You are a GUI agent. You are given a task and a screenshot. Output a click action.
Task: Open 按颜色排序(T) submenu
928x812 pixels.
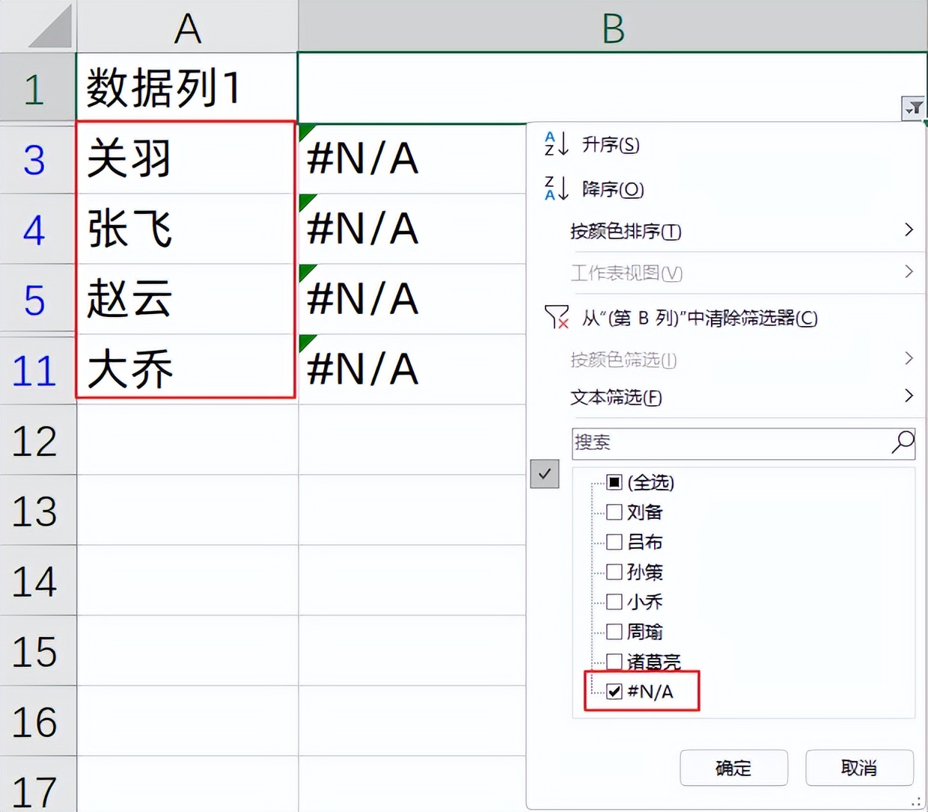tap(626, 231)
